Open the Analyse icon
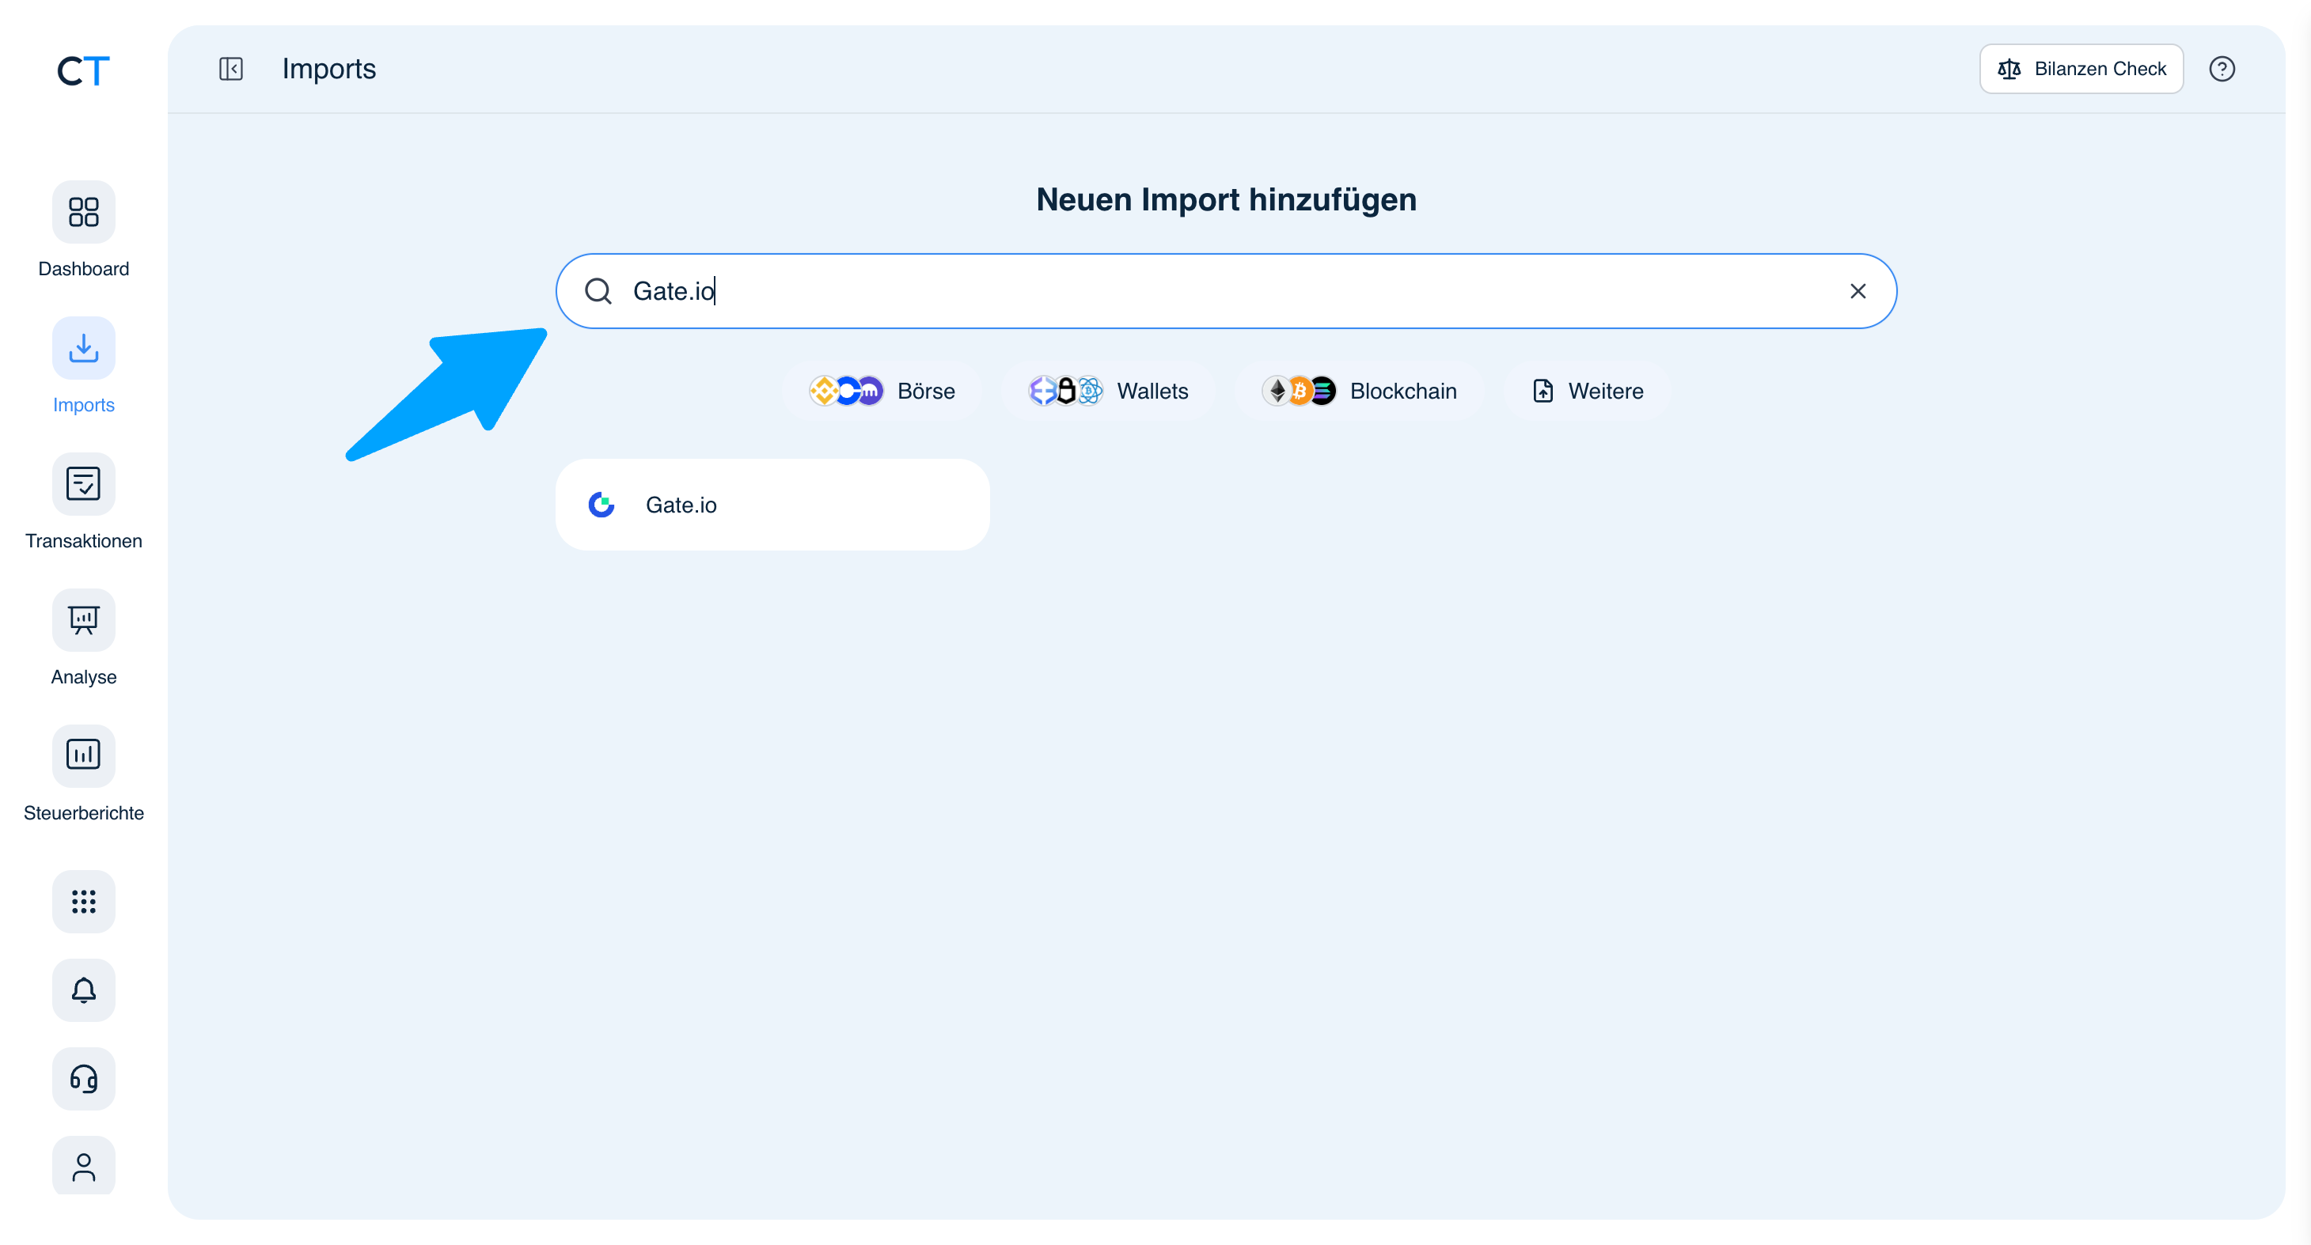 coord(83,620)
